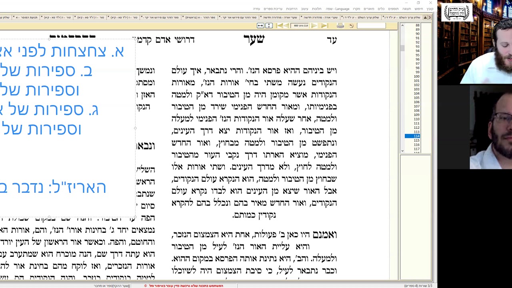Click the 3/3 שורות status bar entry
Image resolution: width=512 pixels, height=288 pixels.
coord(418,286)
